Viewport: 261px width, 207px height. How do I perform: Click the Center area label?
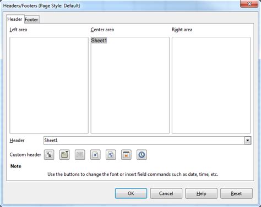(x=102, y=30)
